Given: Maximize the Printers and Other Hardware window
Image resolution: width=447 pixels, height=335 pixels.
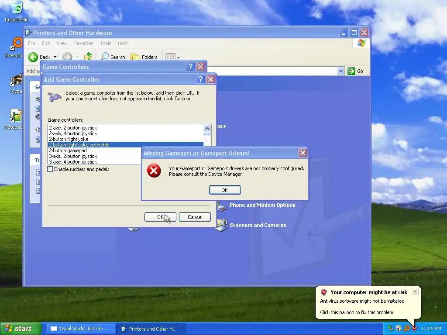Looking at the screenshot, I should tap(354, 33).
